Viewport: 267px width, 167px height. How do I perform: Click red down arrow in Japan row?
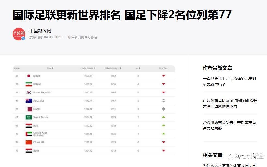tap(163, 76)
